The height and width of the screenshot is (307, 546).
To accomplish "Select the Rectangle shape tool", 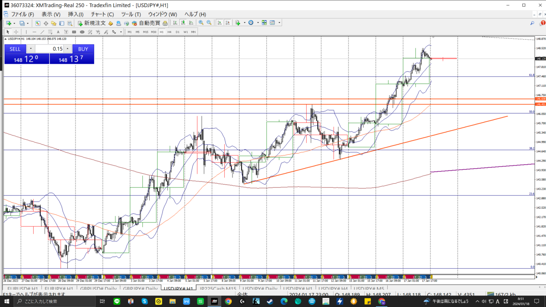I will pyautogui.click(x=74, y=32).
